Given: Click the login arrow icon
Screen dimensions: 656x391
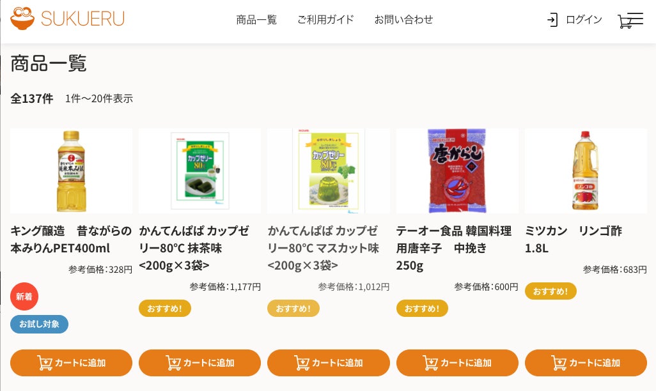Looking at the screenshot, I should [x=552, y=20].
